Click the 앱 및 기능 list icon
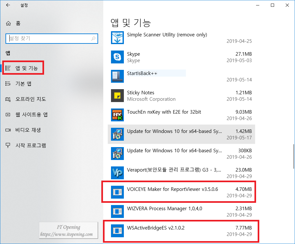 [x=8, y=68]
